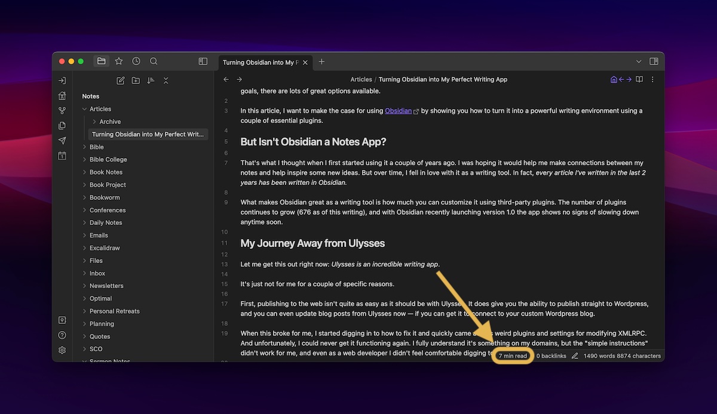Create a new folder in file explorer

coord(136,81)
